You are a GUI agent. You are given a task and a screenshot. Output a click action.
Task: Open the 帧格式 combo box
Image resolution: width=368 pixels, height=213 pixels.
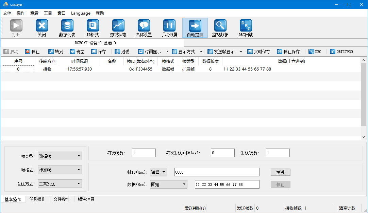pyautogui.click(x=60, y=170)
